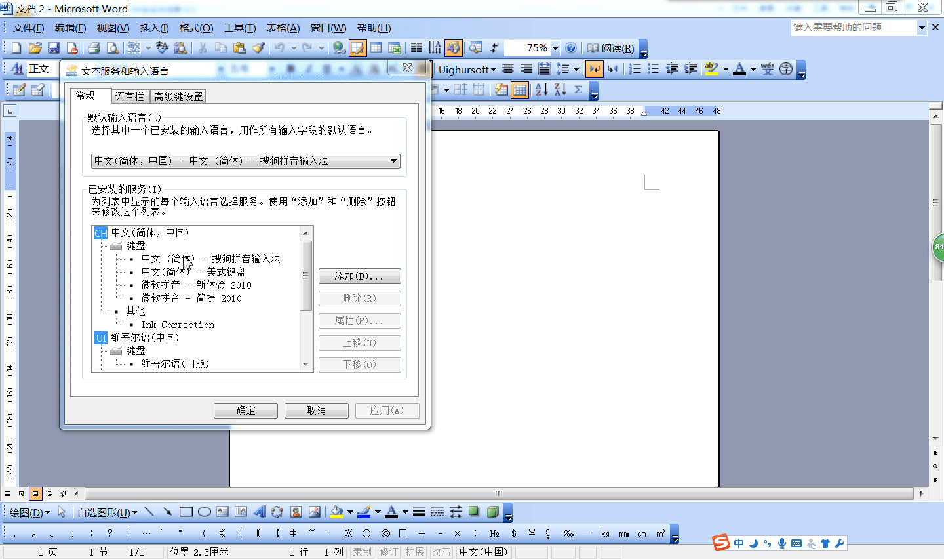Select 微软拼音 - 新体验 2010 entry

click(196, 285)
